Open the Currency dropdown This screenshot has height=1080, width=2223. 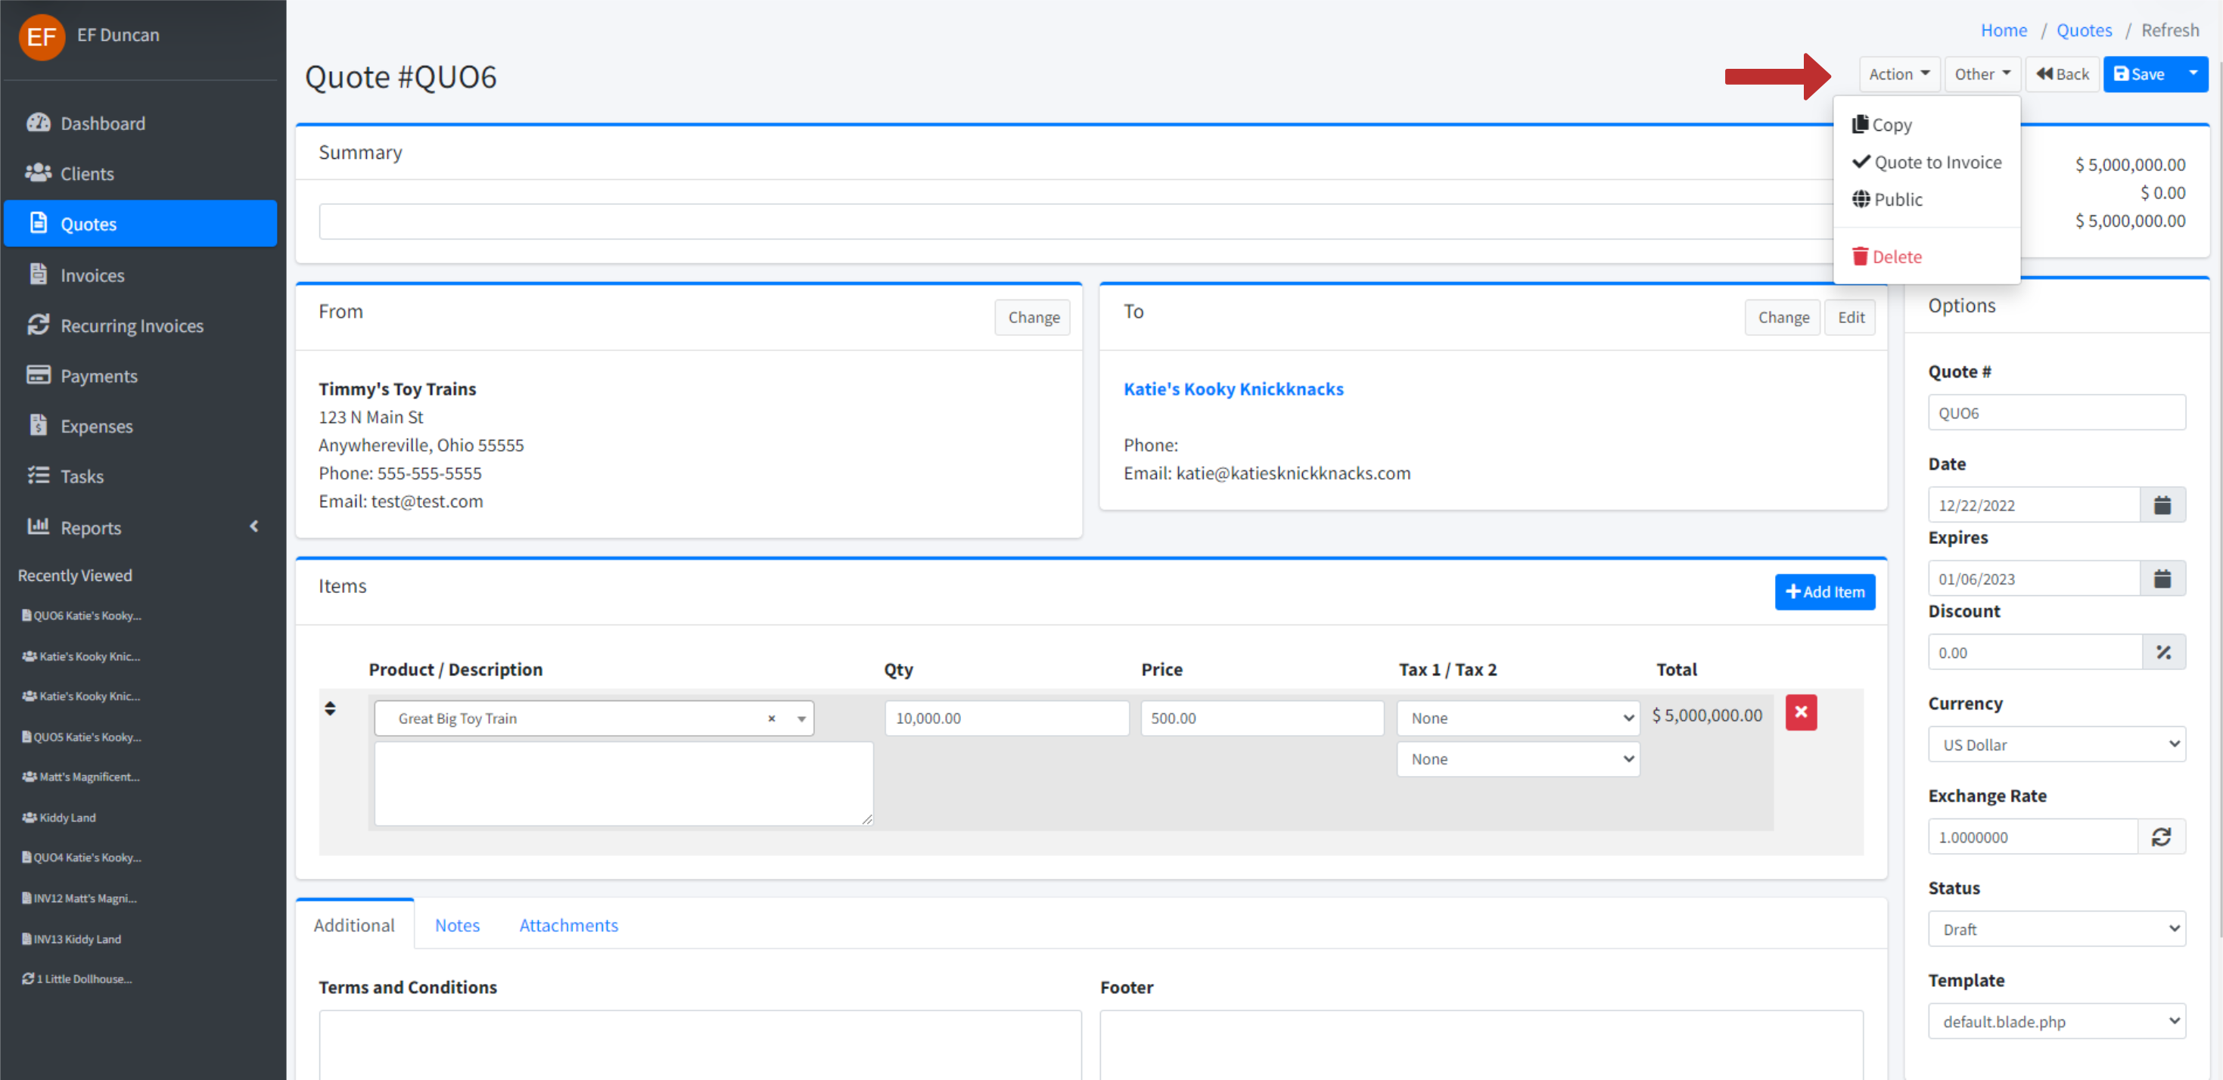click(2055, 743)
